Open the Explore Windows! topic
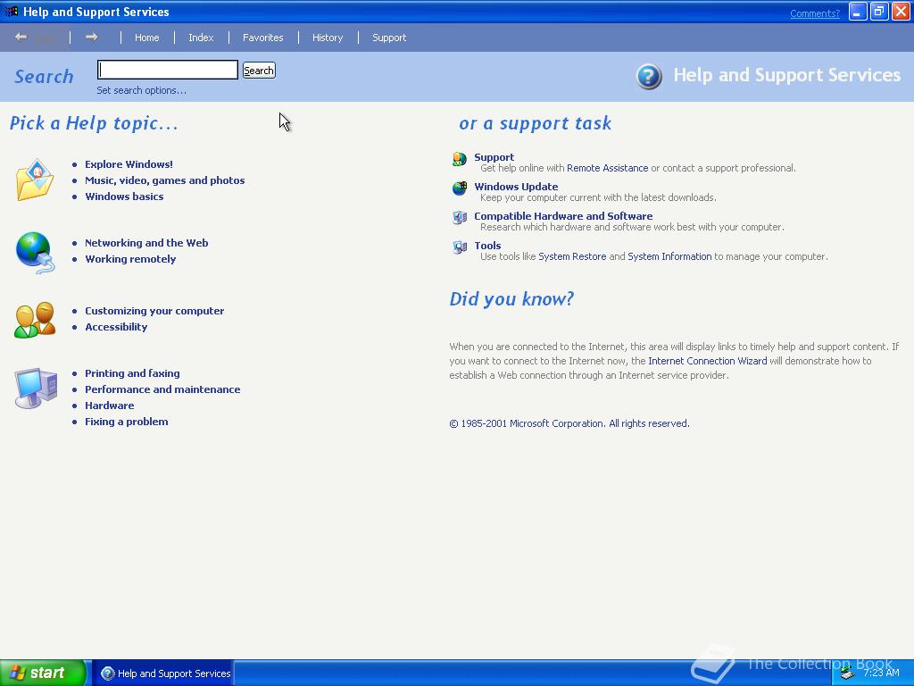 coord(129,164)
